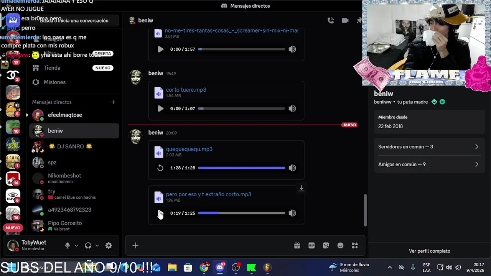Image resolution: width=491 pixels, height=276 pixels.
Task: Open the DJ SANRO direct message
Action: coord(74,146)
